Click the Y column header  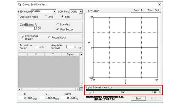click(x=53, y=54)
